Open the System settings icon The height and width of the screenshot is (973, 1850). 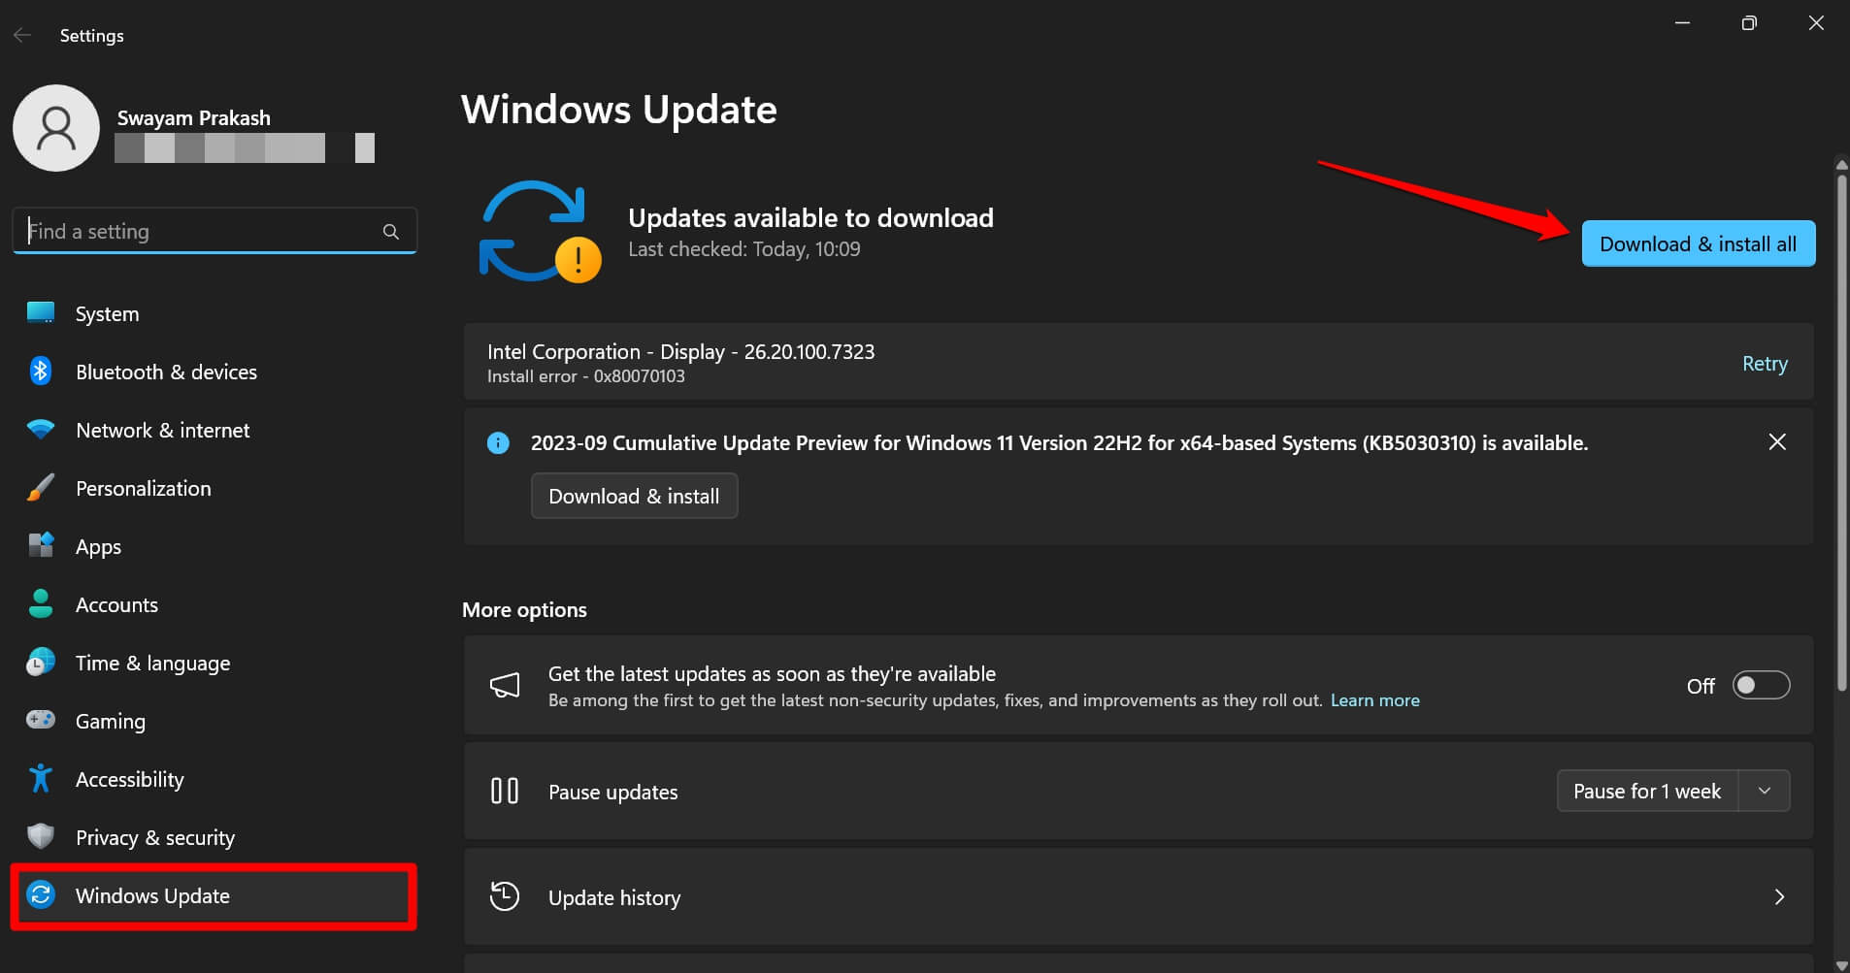click(x=40, y=312)
